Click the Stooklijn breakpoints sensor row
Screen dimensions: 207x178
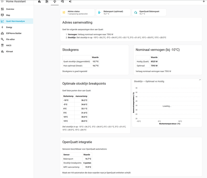[x=77, y=163]
